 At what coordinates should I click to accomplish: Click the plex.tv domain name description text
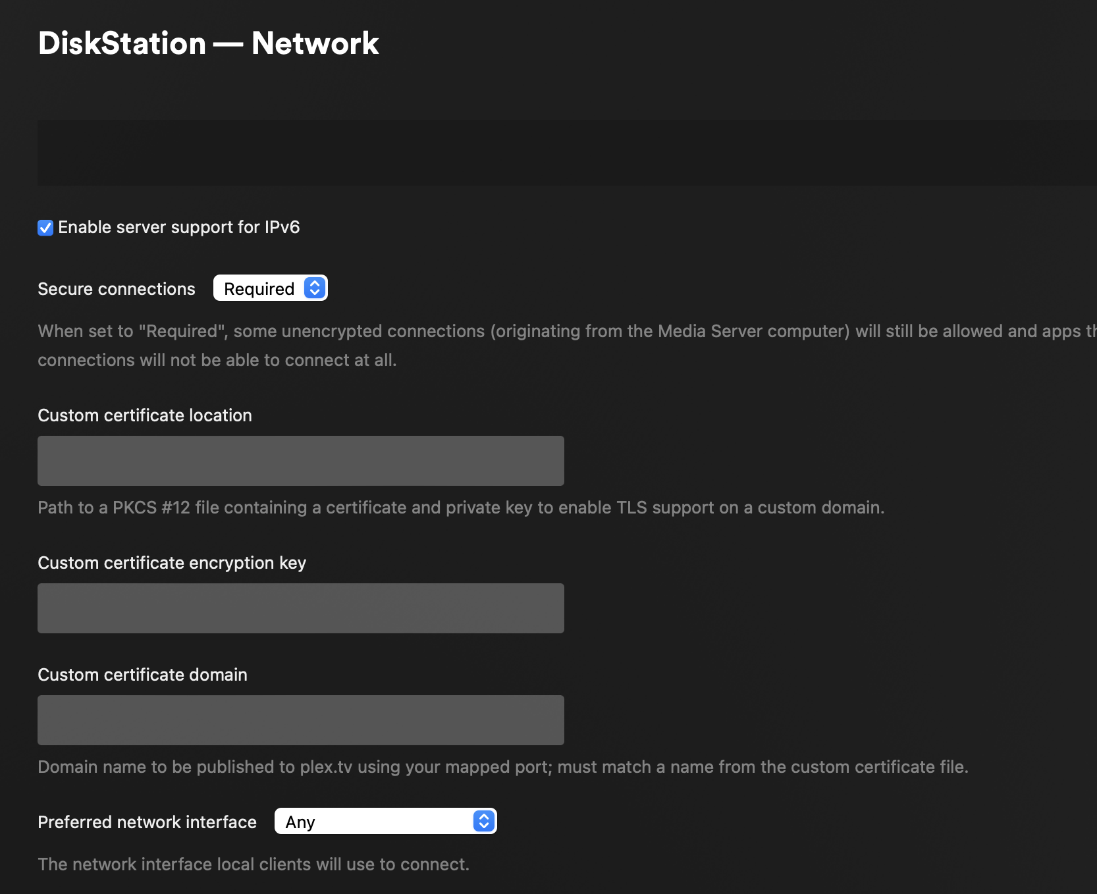pyautogui.click(x=503, y=767)
